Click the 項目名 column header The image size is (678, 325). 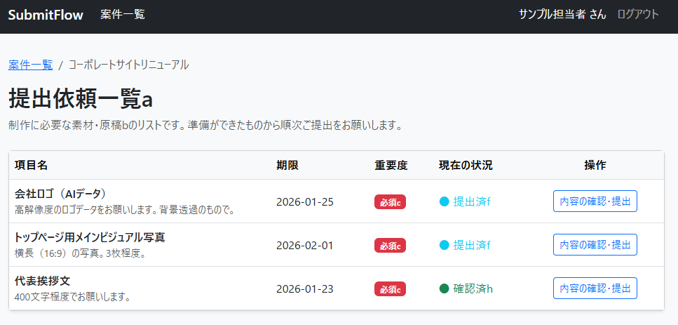(31, 166)
